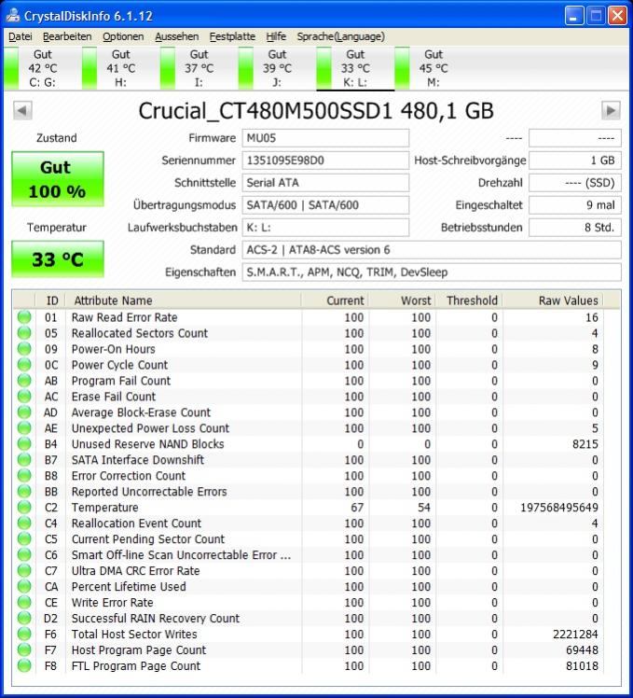Open the Datei menu
633x698 pixels.
tap(21, 36)
